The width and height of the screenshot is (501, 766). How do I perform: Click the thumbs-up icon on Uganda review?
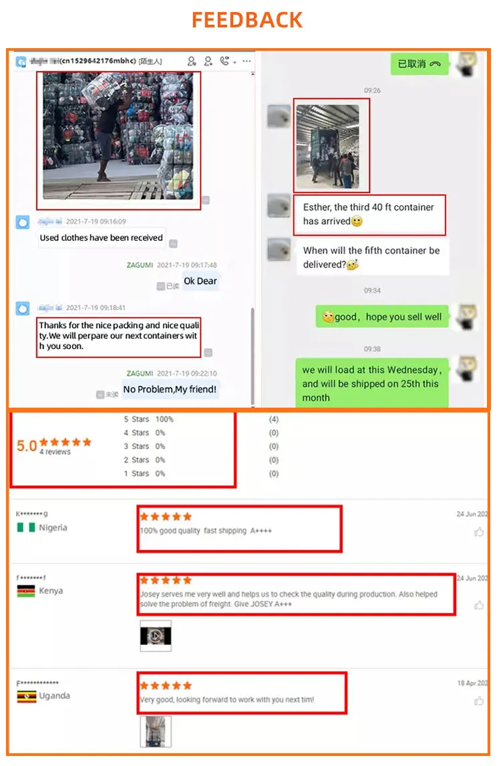click(479, 701)
